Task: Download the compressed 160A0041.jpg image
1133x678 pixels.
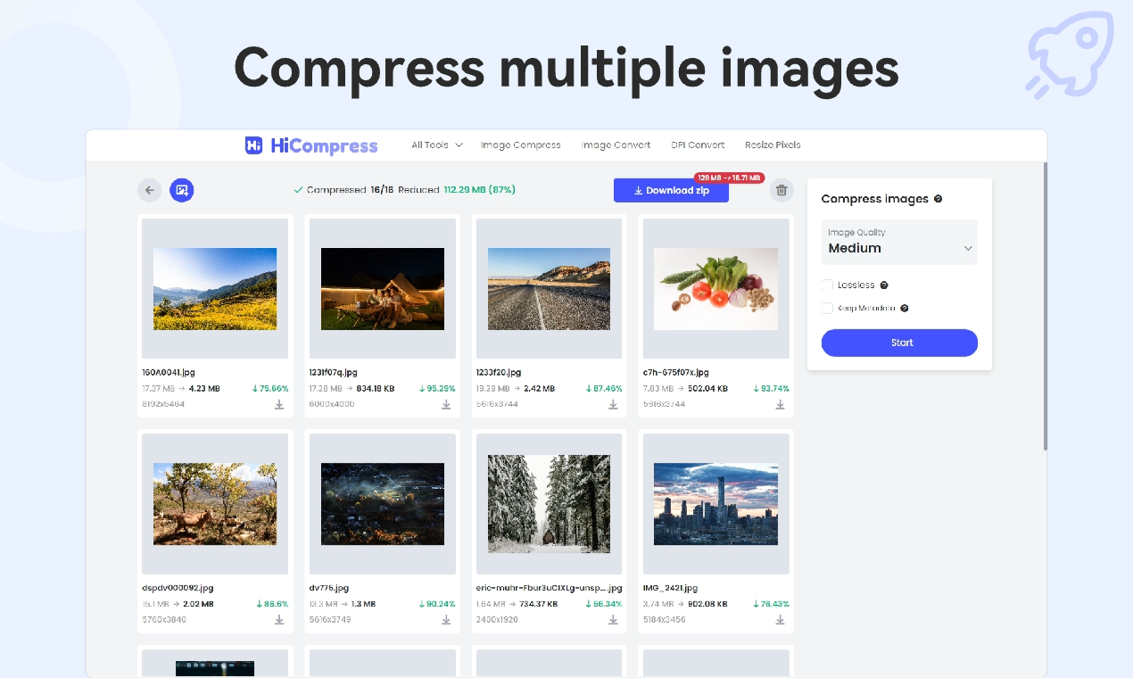Action: click(x=278, y=404)
